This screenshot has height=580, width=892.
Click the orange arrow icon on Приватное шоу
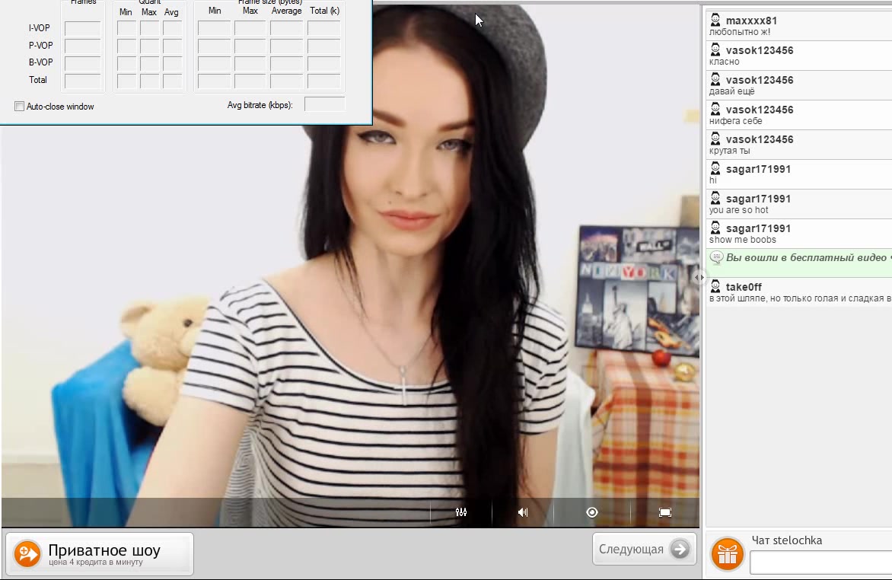27,553
